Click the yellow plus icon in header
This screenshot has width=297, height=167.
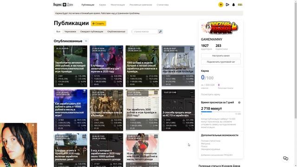[x=221, y=5]
